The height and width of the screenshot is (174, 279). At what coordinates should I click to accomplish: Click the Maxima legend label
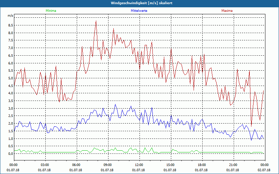tap(227, 11)
